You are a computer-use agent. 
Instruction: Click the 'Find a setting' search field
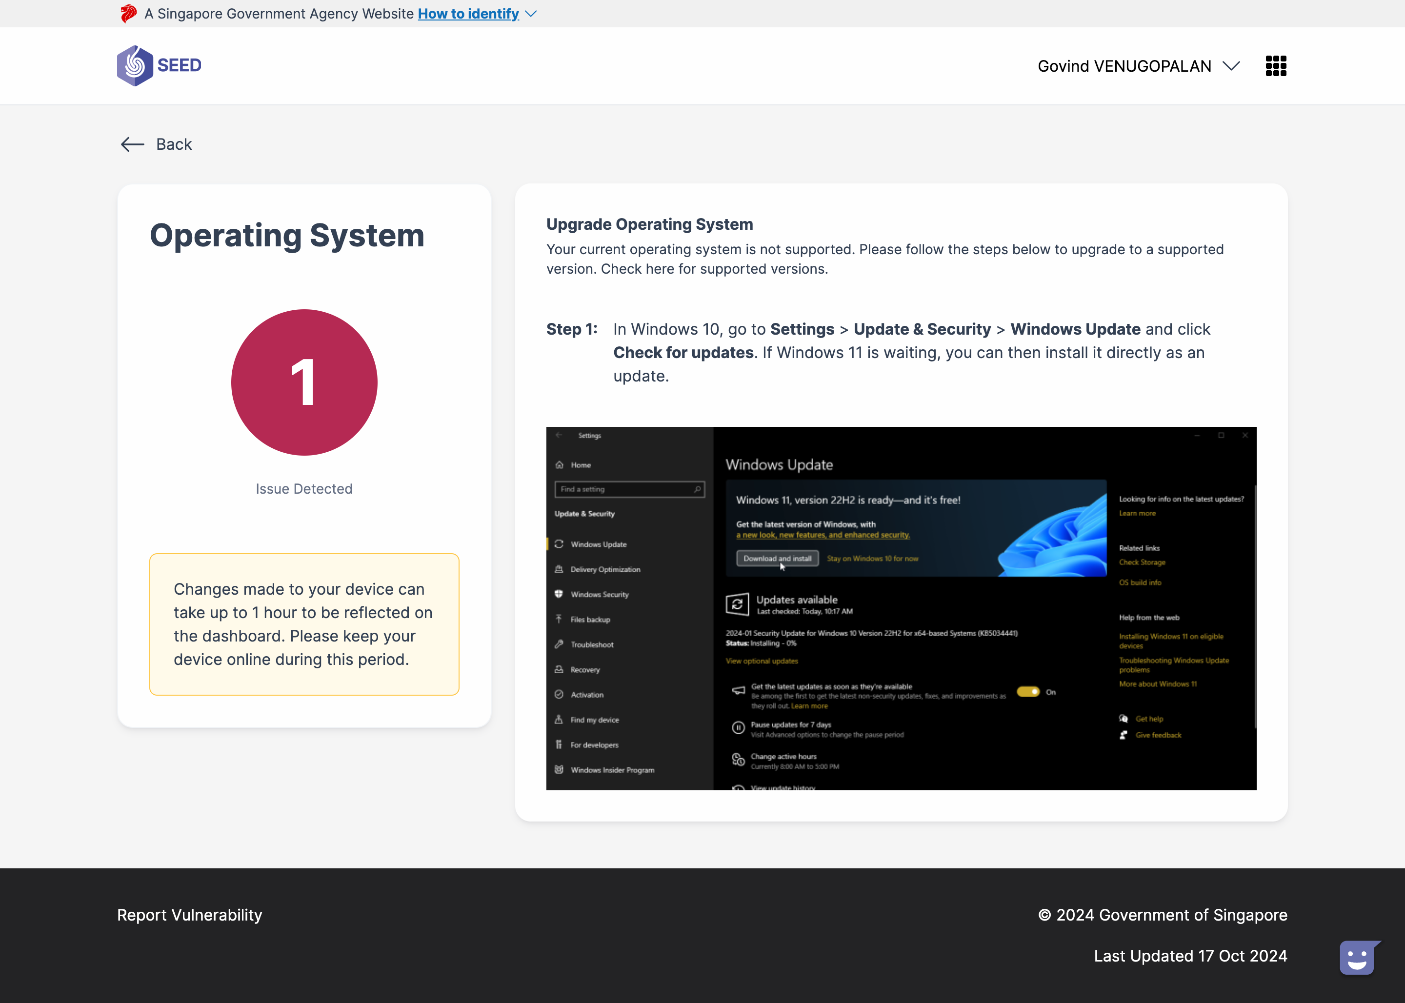coord(629,489)
